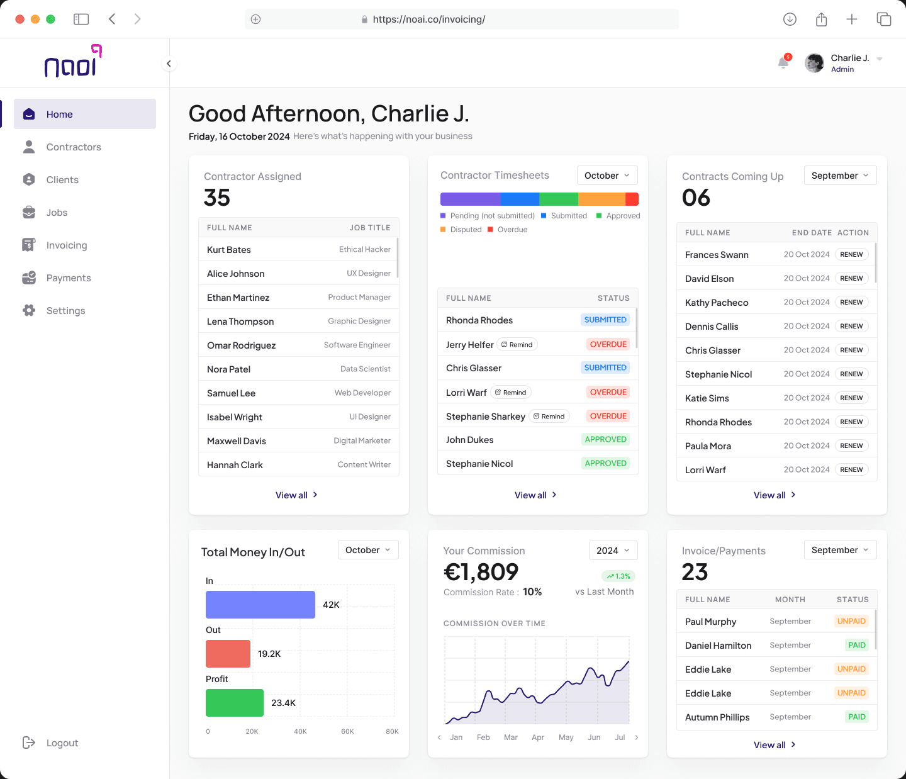Select Rhonda Rhodes SUBMITTED timesheet row
The image size is (906, 779).
pos(538,320)
